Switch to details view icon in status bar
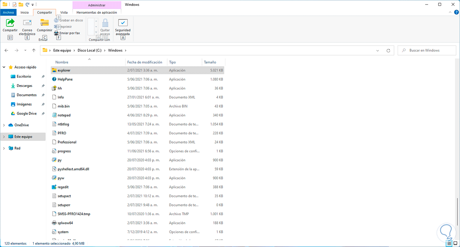 coord(449,243)
